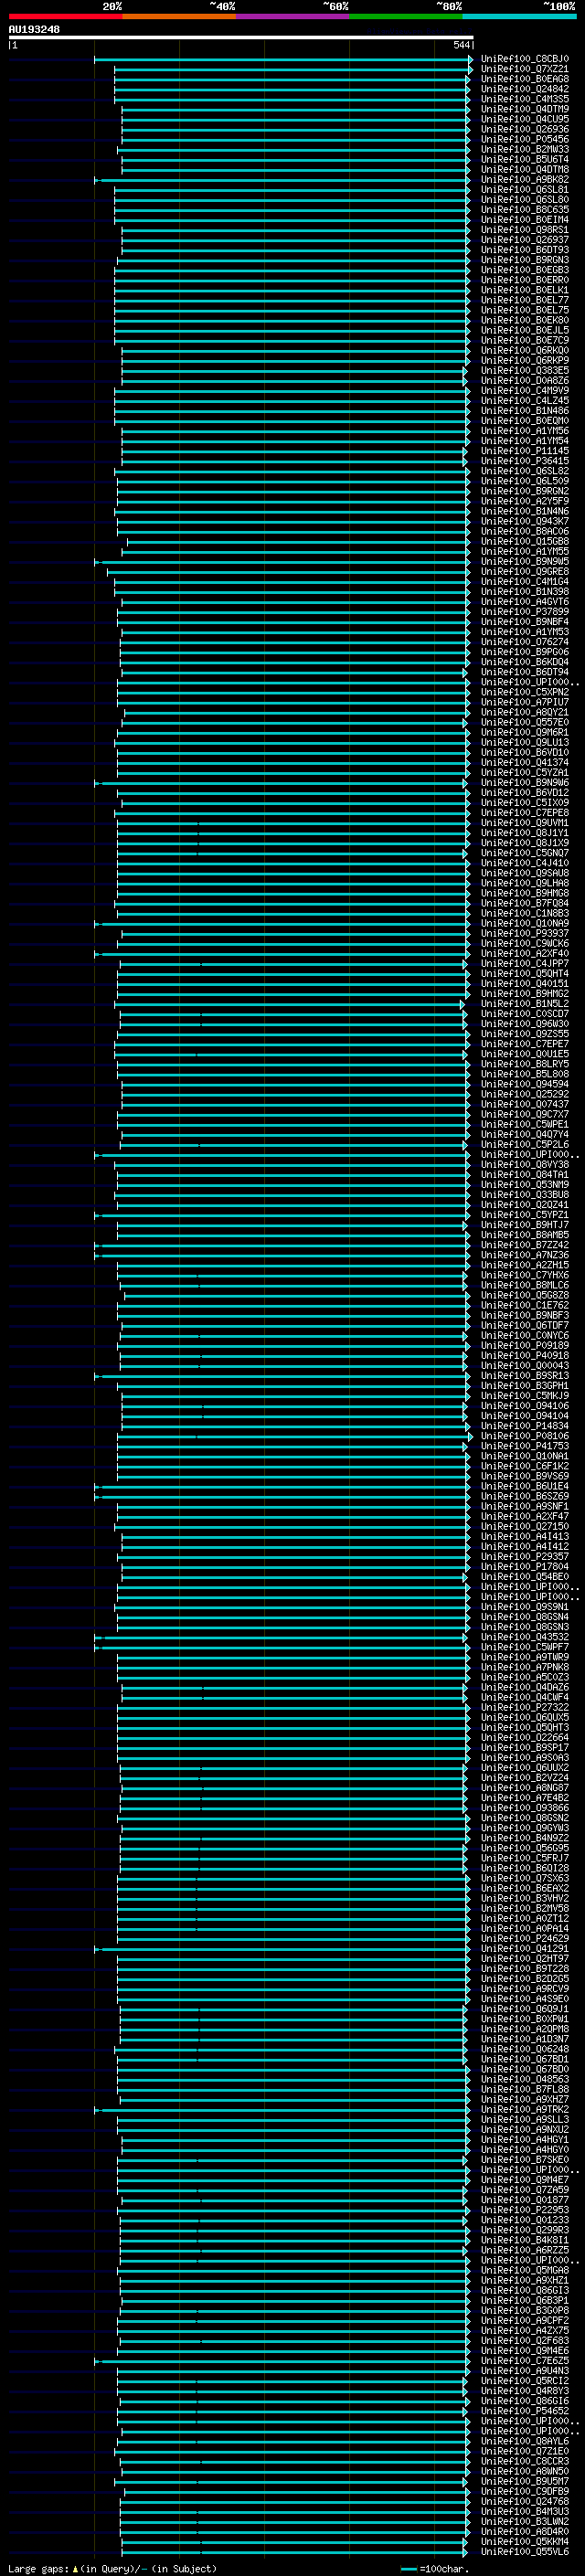Click the green ~80% identity legend segment
Viewport: 585px width, 2576px height.
pyautogui.click(x=406, y=16)
